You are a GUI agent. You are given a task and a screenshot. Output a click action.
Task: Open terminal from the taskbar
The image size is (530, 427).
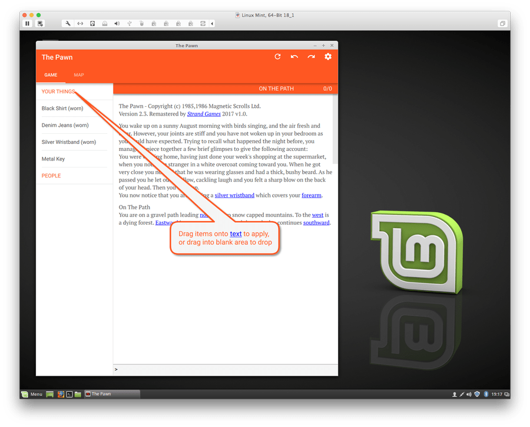coord(69,394)
